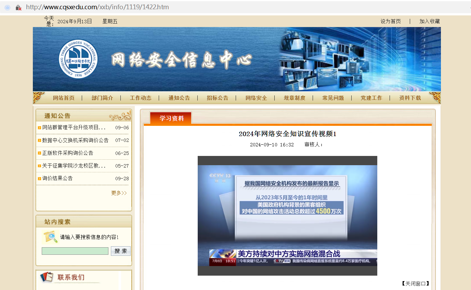
Task: Open 资料下载 navigation item
Action: point(410,98)
